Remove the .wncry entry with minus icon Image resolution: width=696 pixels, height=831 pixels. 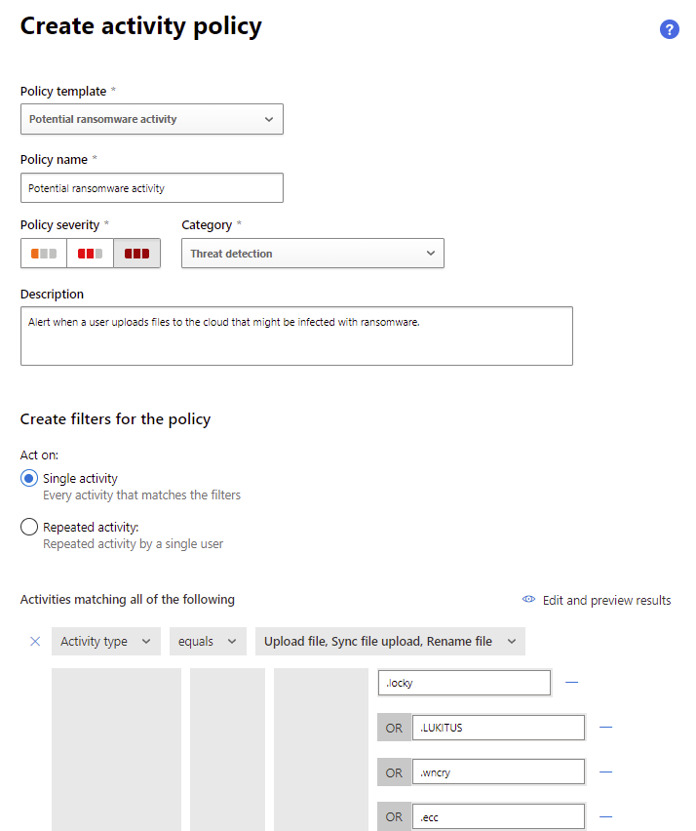click(x=605, y=772)
